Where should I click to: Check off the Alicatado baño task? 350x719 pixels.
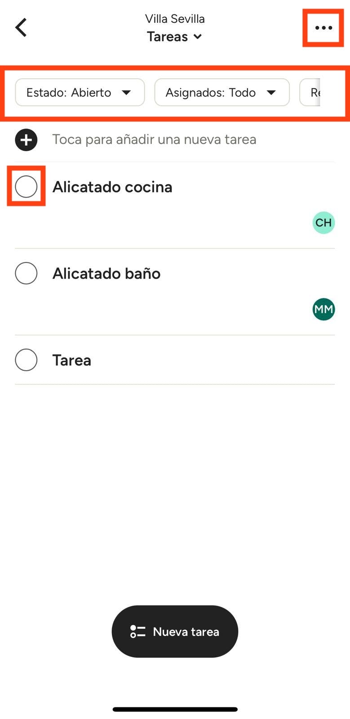pyautogui.click(x=26, y=273)
